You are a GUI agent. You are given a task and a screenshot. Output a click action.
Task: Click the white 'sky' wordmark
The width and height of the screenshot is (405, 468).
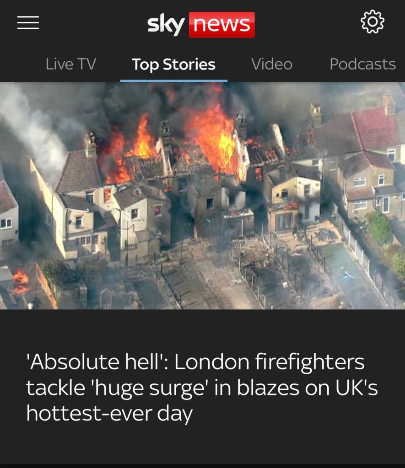(x=166, y=25)
